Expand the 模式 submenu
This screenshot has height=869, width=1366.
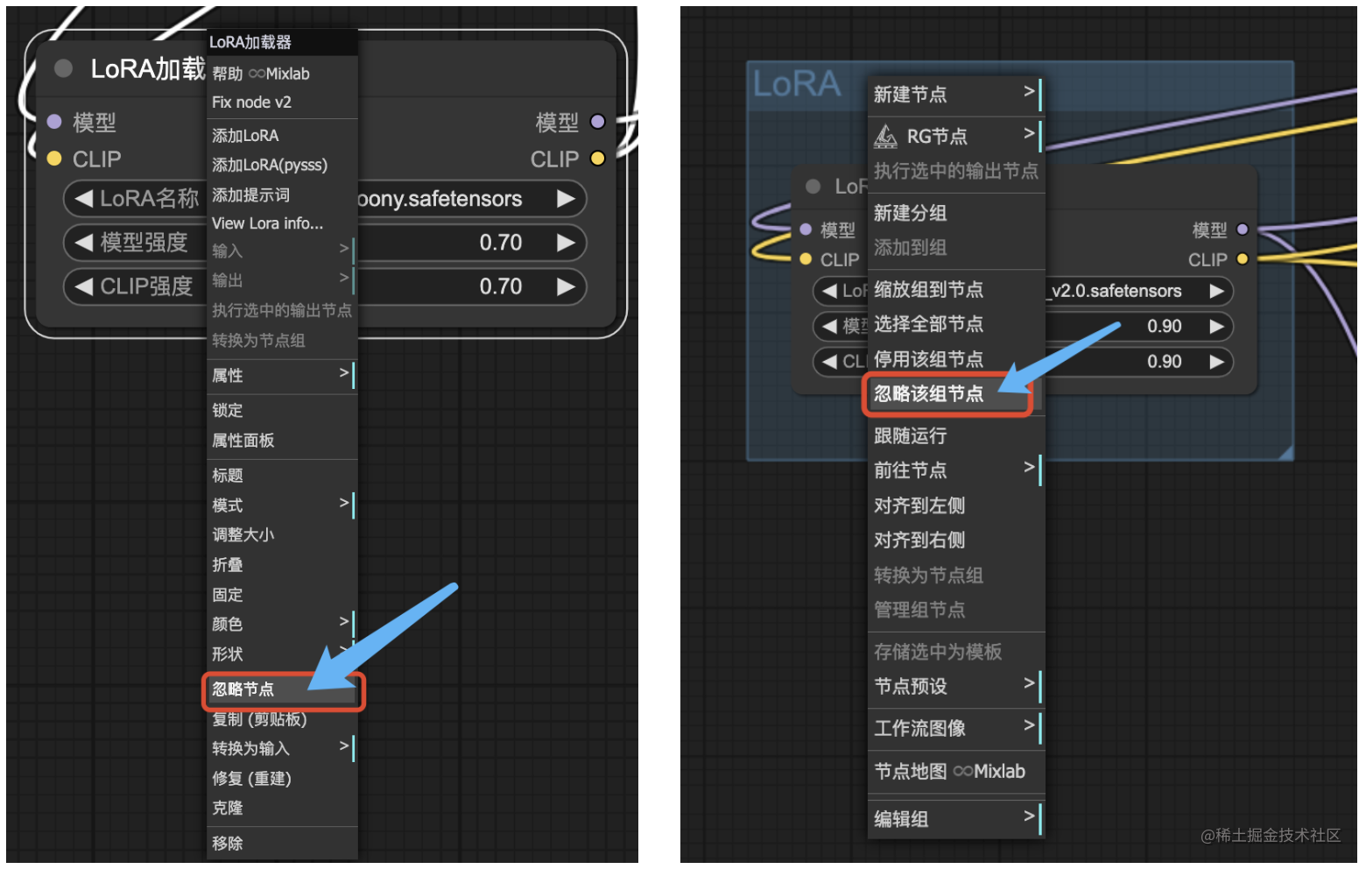tap(282, 505)
